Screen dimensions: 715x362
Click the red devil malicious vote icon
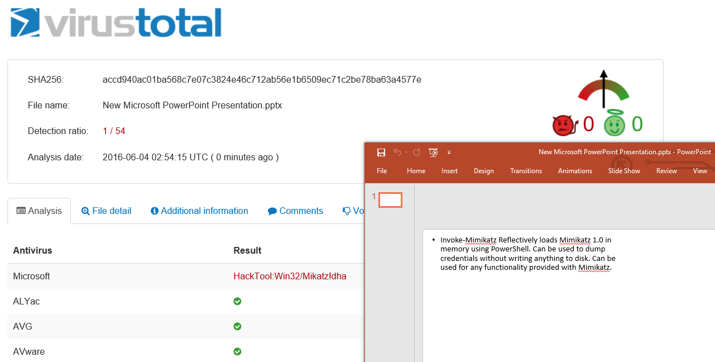(x=566, y=125)
